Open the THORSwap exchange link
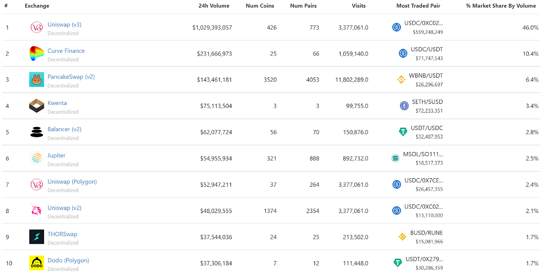This screenshot has width=540, height=276. click(62, 234)
